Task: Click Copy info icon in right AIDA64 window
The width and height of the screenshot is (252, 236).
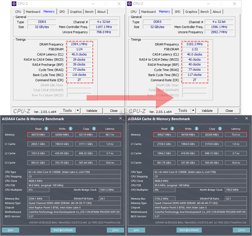Action: (x=220, y=129)
